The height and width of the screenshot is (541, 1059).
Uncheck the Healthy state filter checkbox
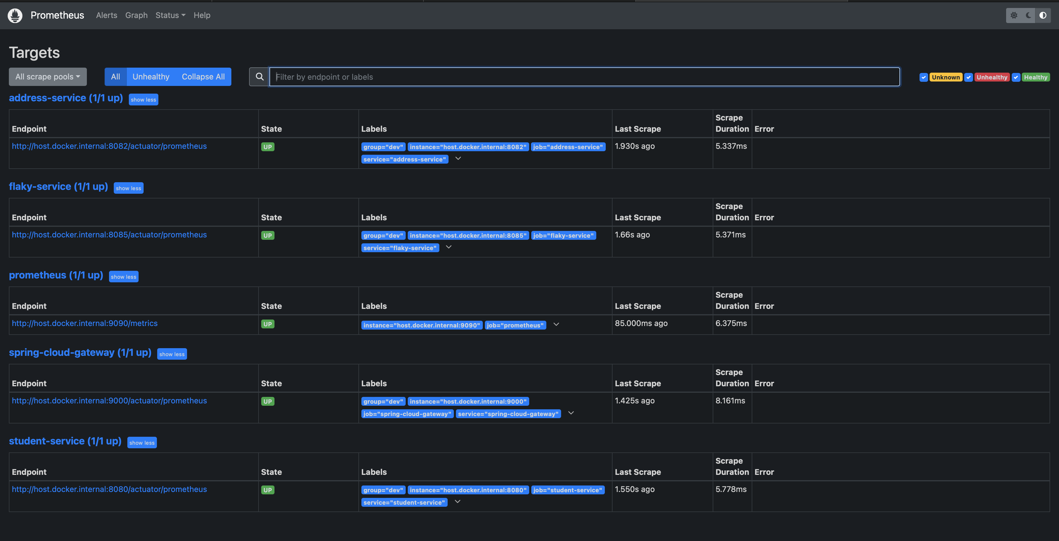tap(1016, 77)
